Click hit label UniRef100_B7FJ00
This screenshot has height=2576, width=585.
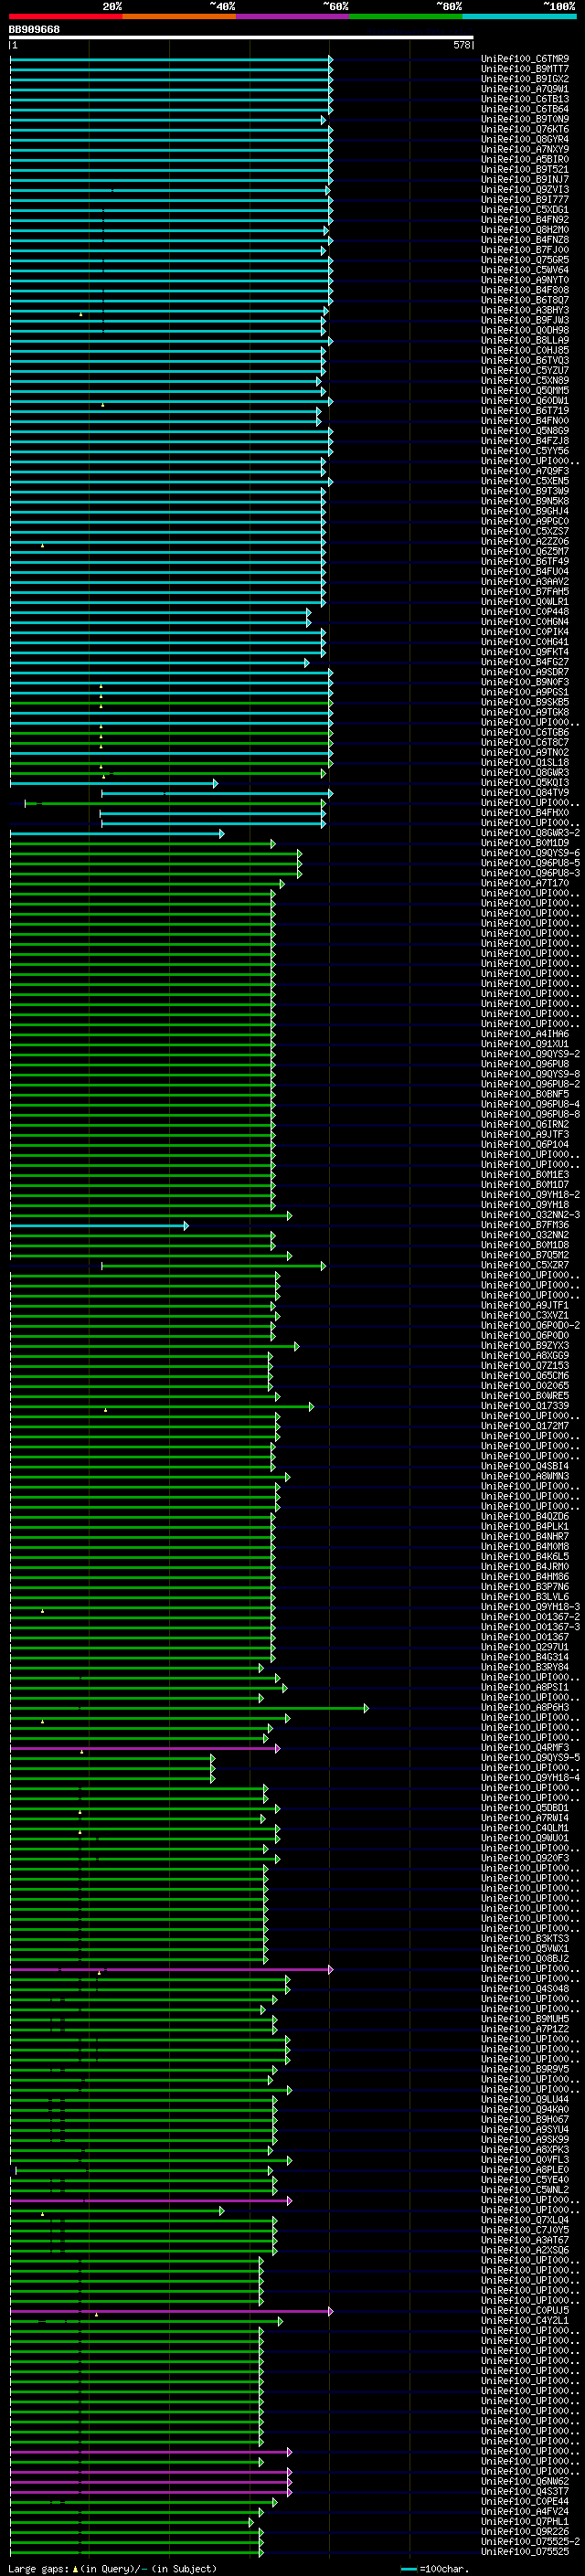tap(525, 249)
